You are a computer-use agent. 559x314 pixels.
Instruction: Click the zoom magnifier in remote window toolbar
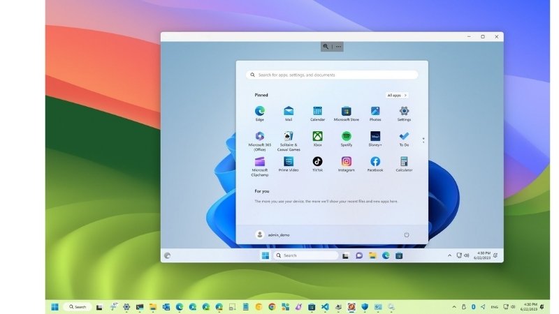[326, 46]
